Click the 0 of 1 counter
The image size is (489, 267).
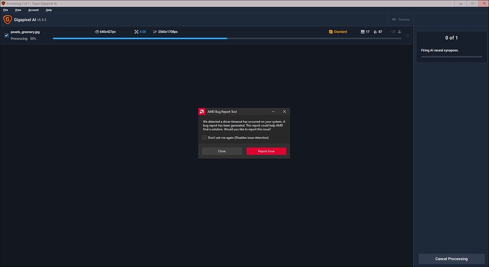pyautogui.click(x=451, y=38)
